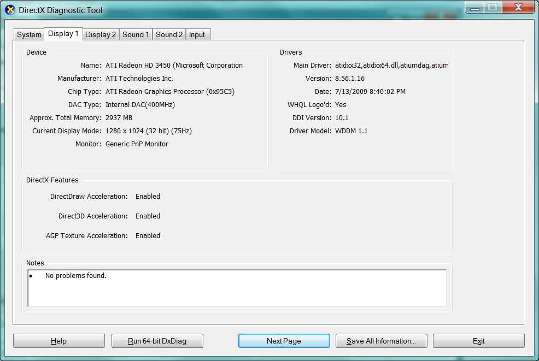Switch to the Sound 1 tab
This screenshot has height=361, width=539.
[x=136, y=34]
